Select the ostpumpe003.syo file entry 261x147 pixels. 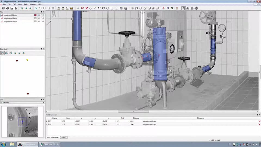[10, 21]
